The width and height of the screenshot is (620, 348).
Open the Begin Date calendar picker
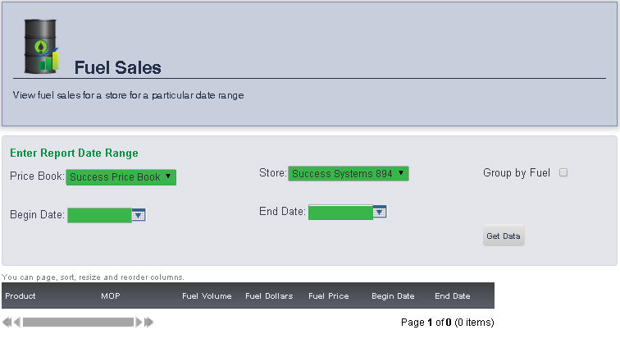click(x=139, y=215)
